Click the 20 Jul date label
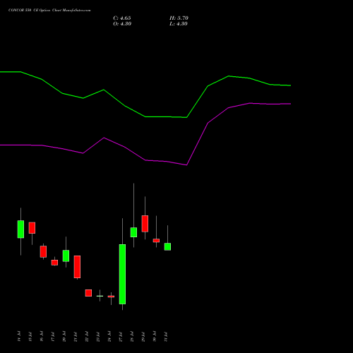 [64, 336]
